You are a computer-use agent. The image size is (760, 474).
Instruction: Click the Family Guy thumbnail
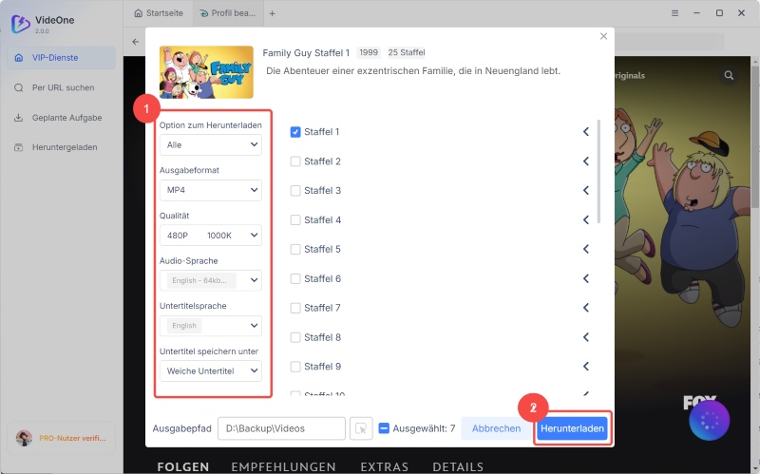click(x=206, y=72)
